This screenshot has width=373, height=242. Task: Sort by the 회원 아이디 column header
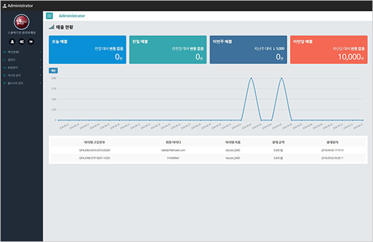173,142
